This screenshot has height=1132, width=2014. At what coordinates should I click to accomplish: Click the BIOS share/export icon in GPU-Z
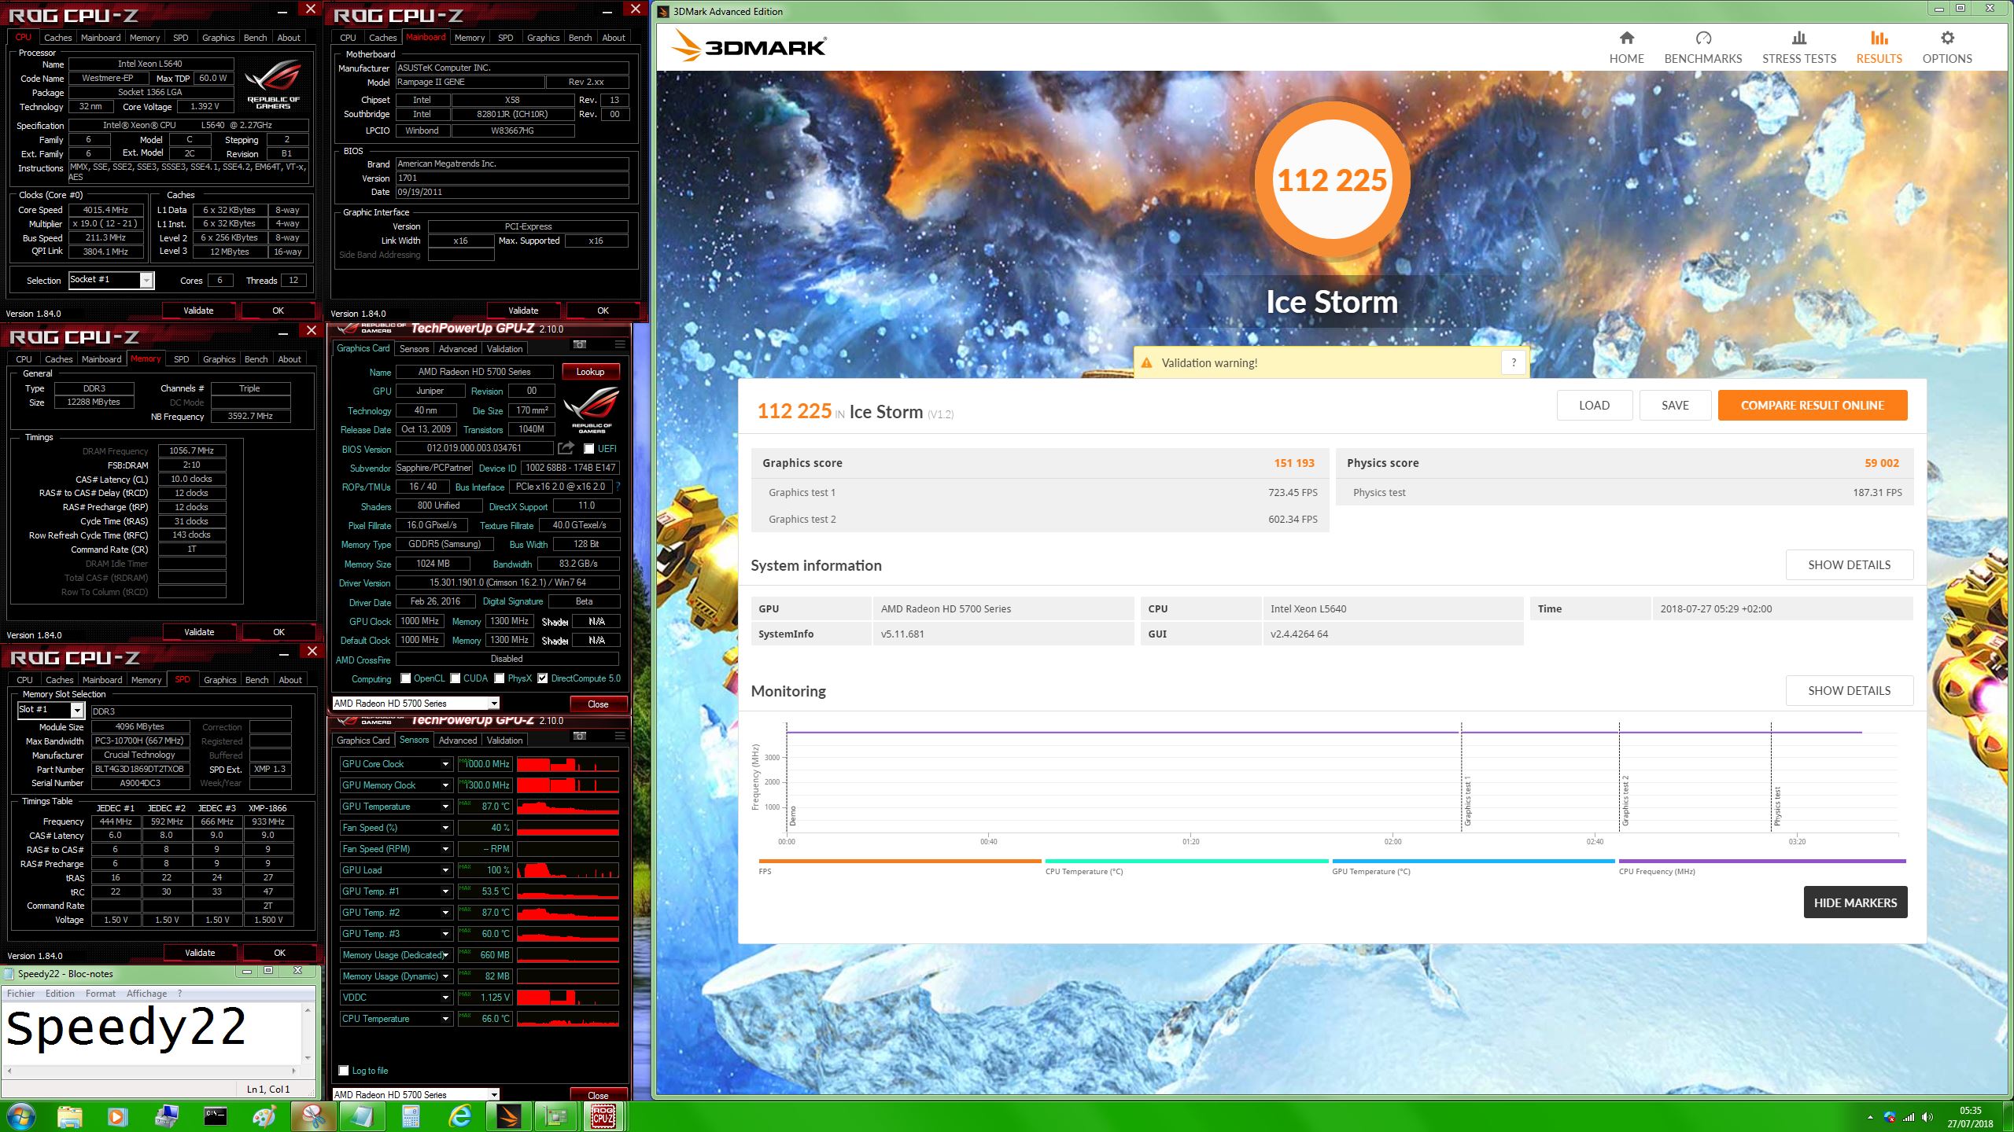pyautogui.click(x=566, y=448)
